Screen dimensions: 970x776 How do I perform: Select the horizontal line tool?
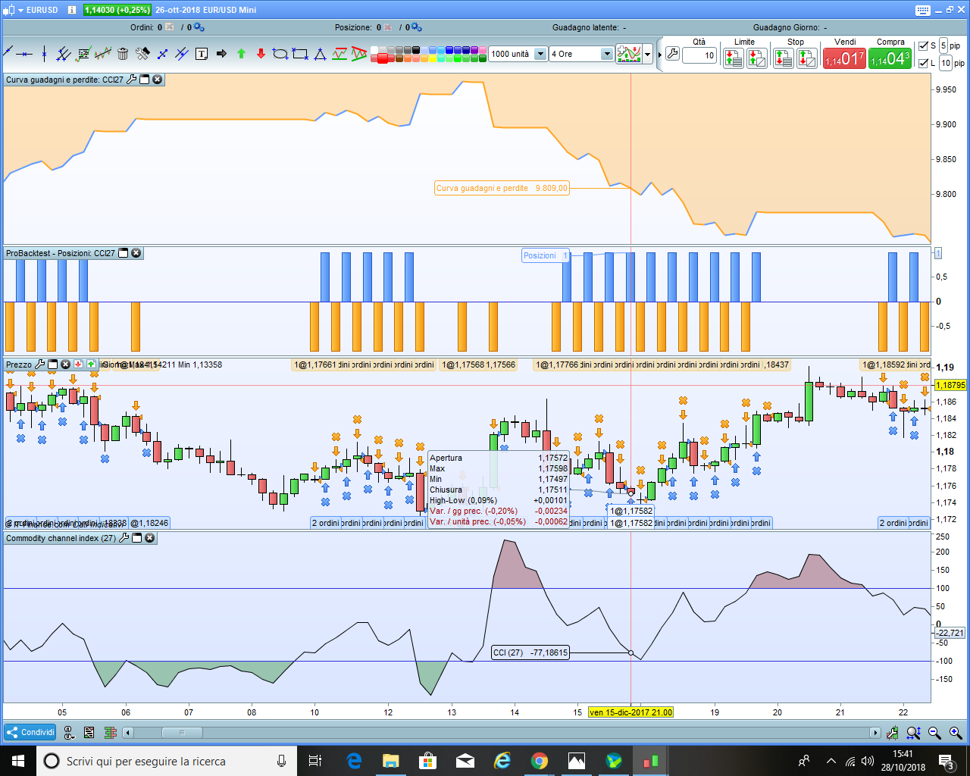point(25,54)
